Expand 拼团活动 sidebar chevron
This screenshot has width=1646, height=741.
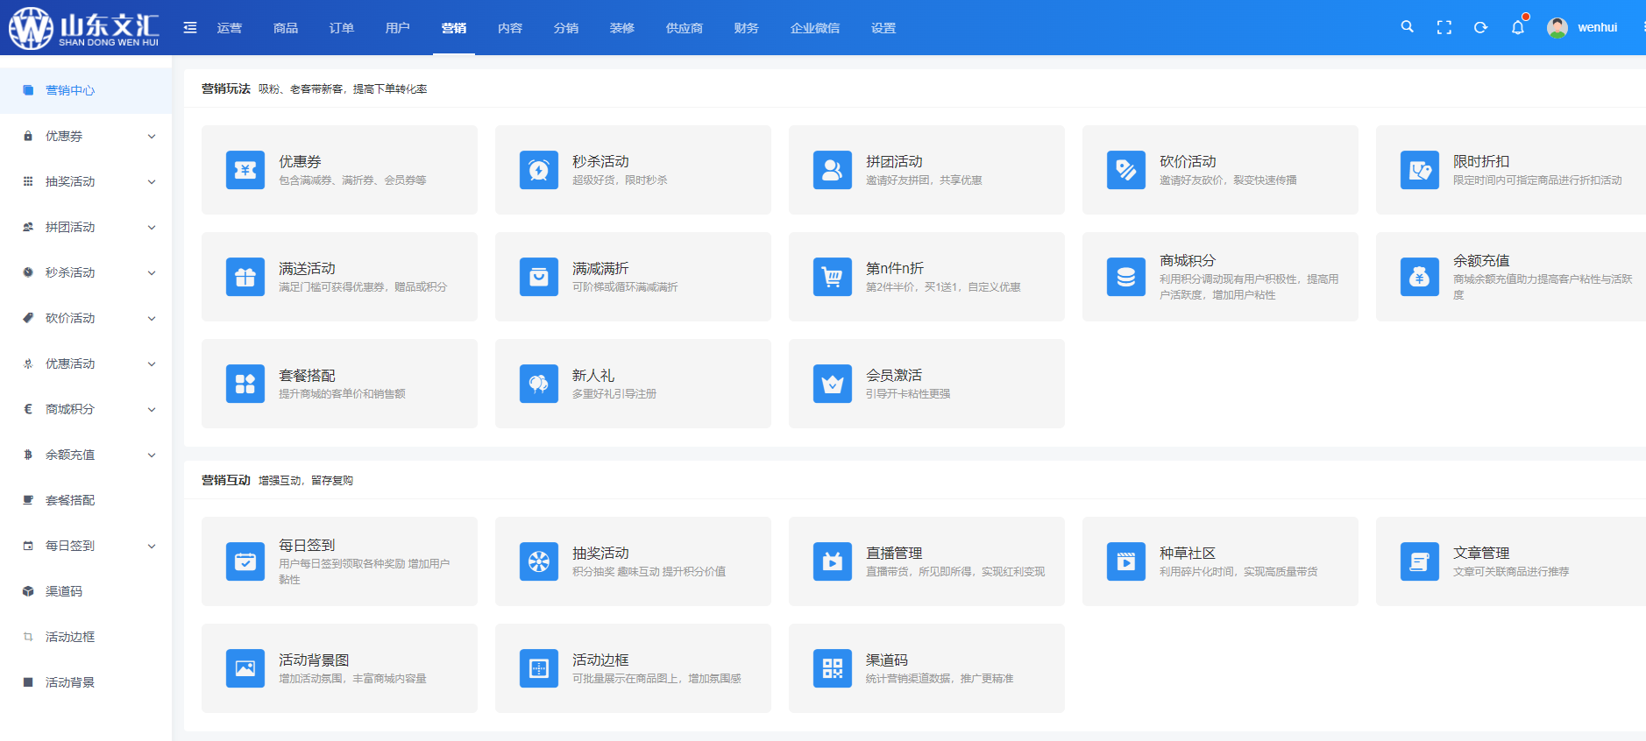[152, 227]
